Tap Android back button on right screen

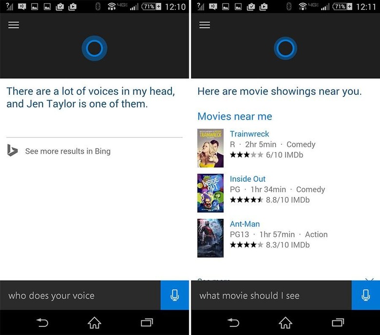click(233, 322)
